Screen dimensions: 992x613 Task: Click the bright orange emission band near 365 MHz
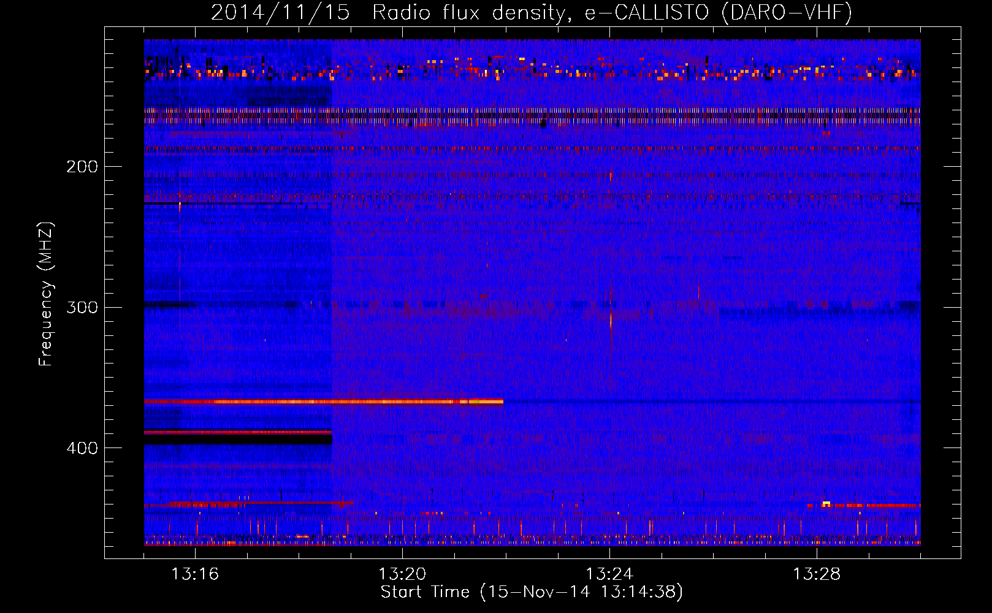coord(324,402)
